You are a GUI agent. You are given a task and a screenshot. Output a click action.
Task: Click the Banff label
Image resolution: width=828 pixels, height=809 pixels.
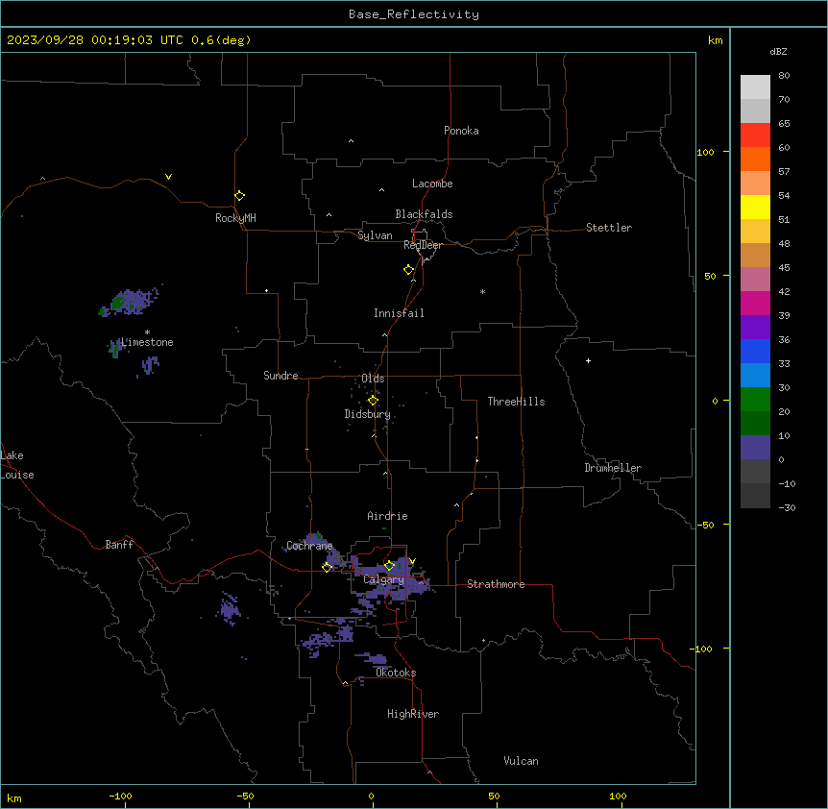pyautogui.click(x=119, y=545)
